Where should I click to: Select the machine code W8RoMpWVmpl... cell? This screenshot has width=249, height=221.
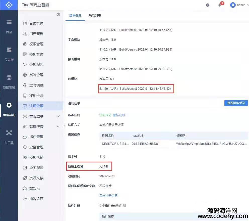point(211,144)
